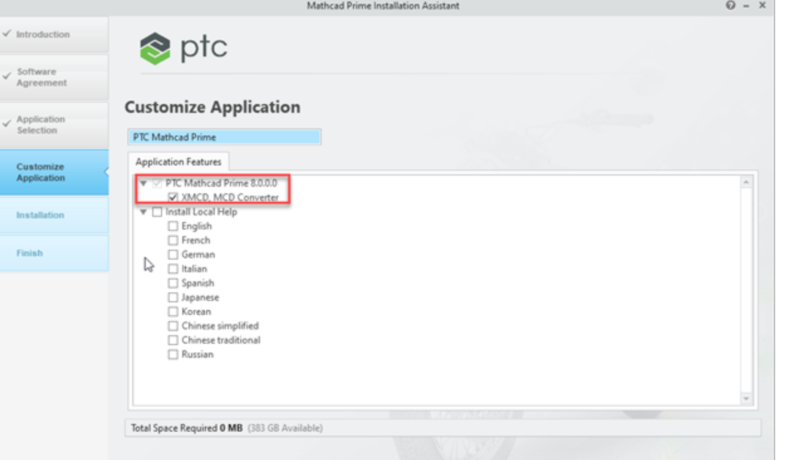Viewport: 801px width, 460px height.
Task: Enable the Russian help language
Action: (x=173, y=354)
